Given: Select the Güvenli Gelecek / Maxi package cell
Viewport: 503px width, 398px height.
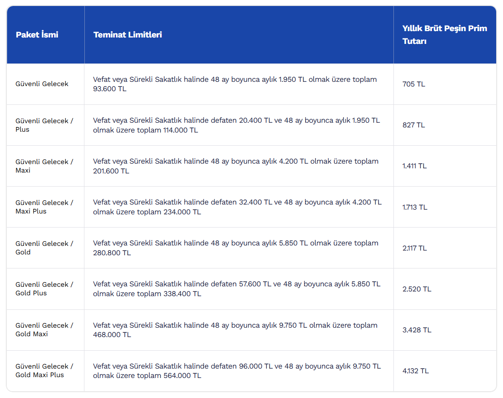Looking at the screenshot, I should click(x=44, y=166).
